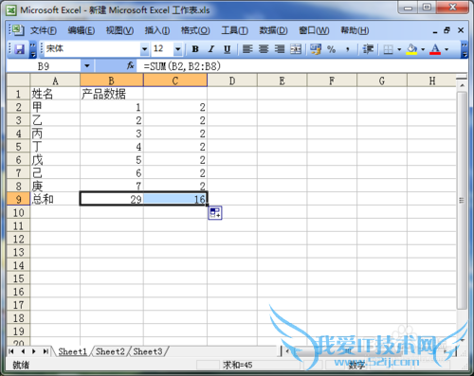The width and height of the screenshot is (474, 376).
Task: Click formula bar with SUM formula
Action: (x=303, y=66)
